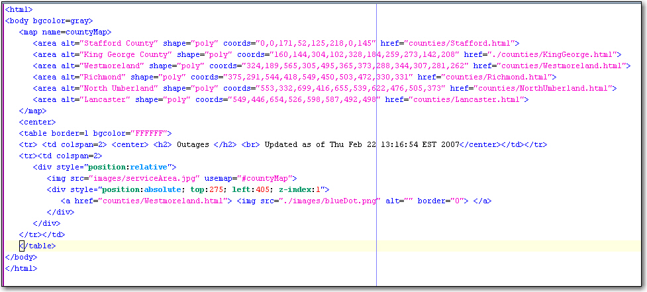647x292 pixels.
Task: Click the <center> tag line
Action: [x=37, y=122]
